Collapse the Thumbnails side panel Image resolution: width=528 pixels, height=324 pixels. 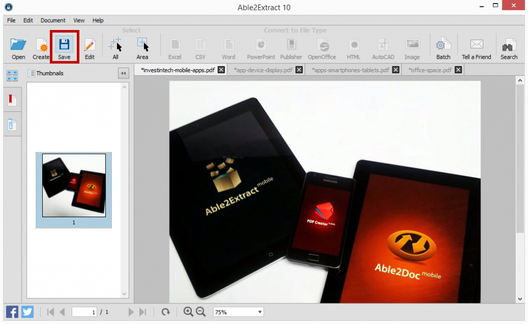(x=124, y=73)
